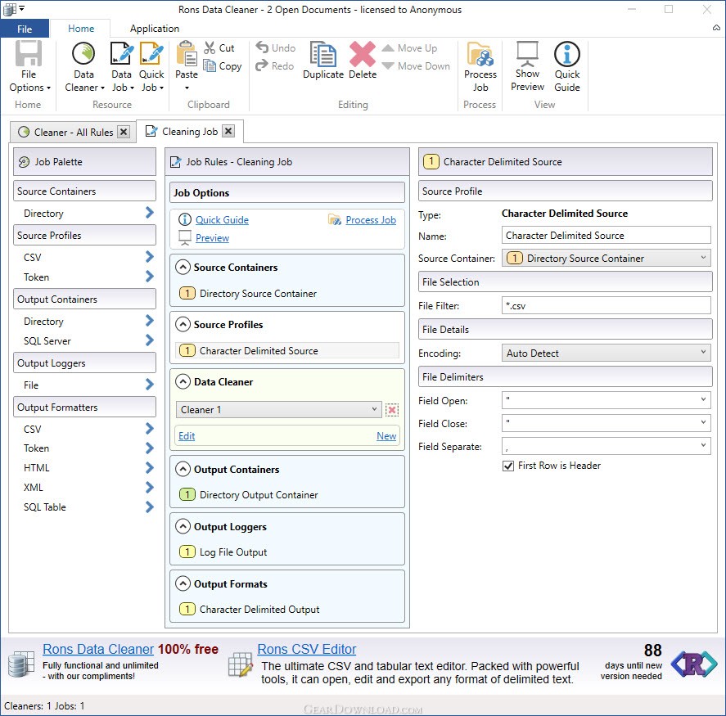
Task: Delete the selected item with red X
Action: point(363,61)
